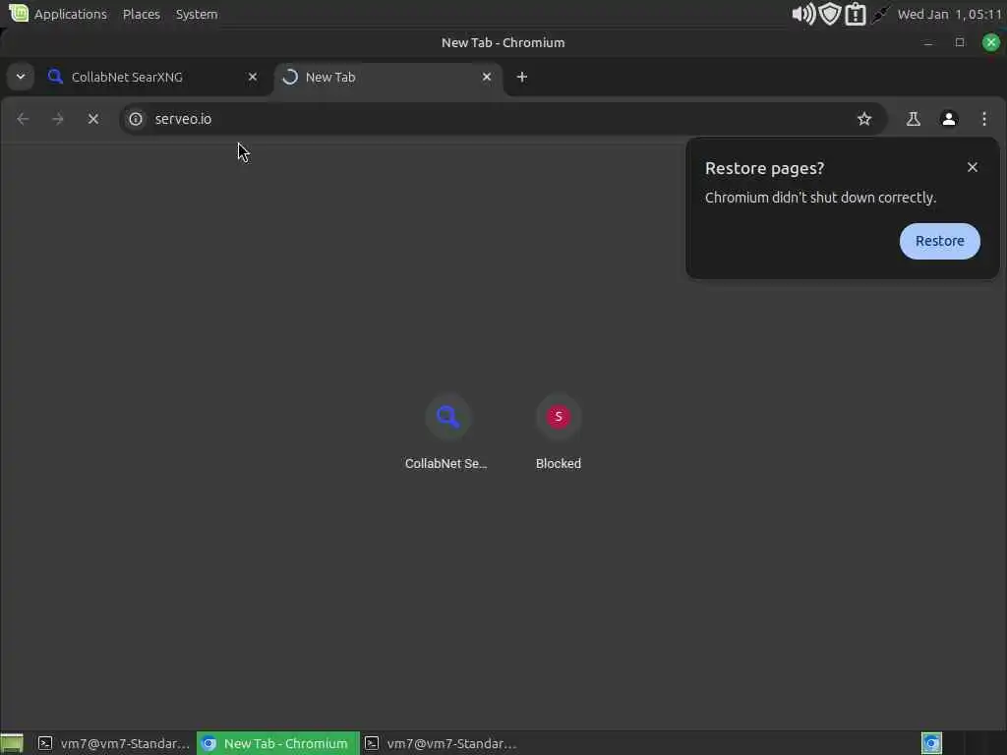This screenshot has width=1007, height=755.
Task: View site information icon for serveo.io
Action: (x=136, y=119)
